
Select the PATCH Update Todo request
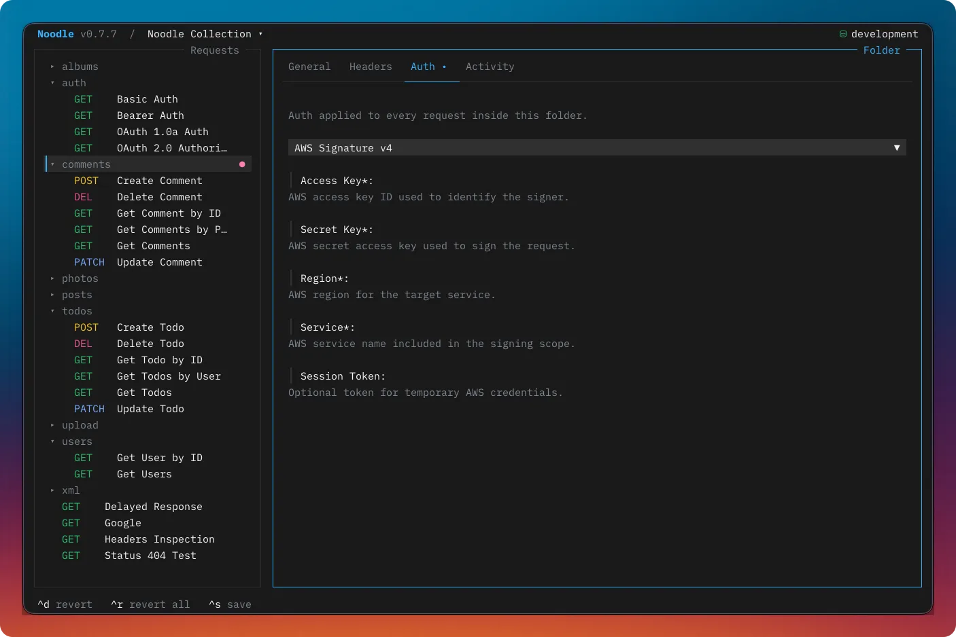(148, 409)
